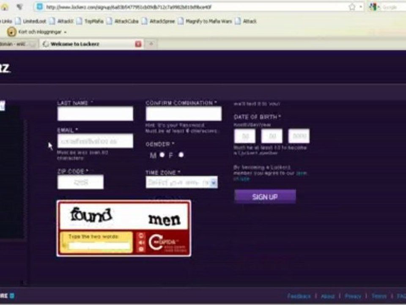Open the AttackII bookmark

click(62, 21)
